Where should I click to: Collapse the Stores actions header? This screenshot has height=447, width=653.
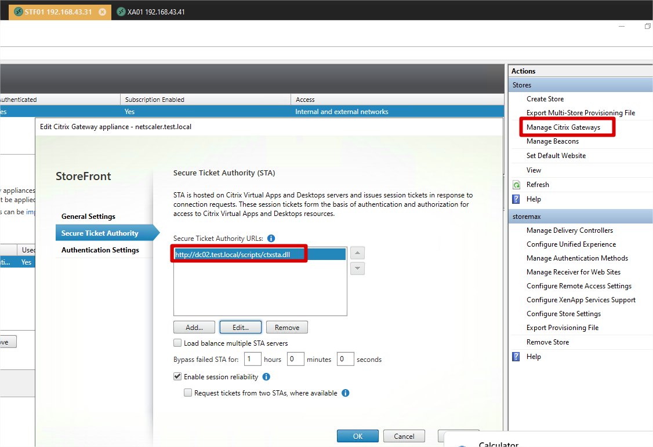click(581, 85)
